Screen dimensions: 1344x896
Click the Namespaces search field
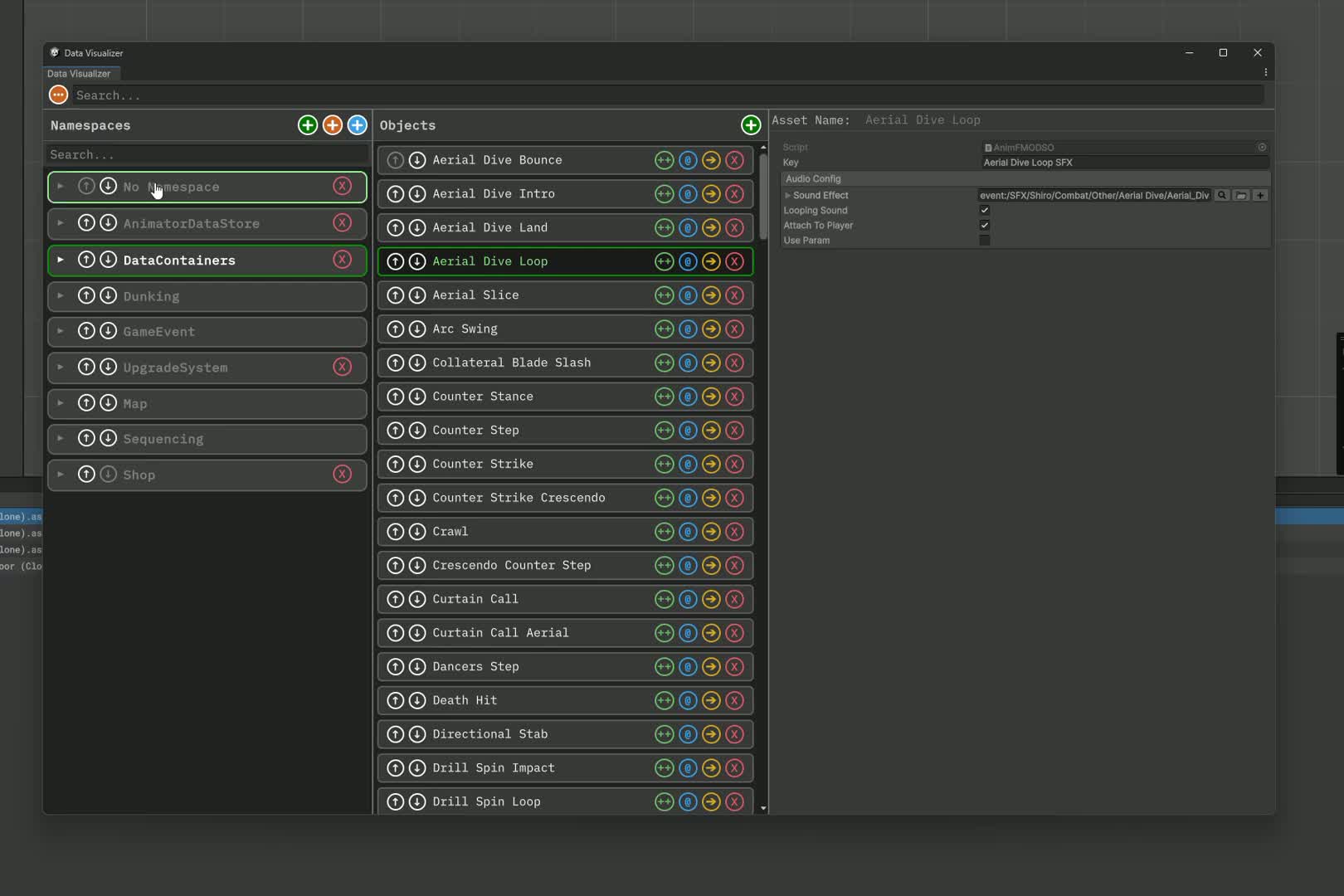pos(207,155)
